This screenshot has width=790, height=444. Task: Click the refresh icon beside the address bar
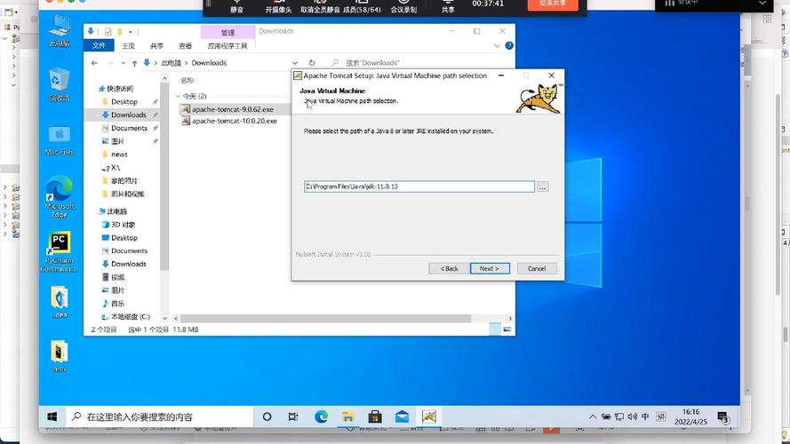(x=310, y=63)
